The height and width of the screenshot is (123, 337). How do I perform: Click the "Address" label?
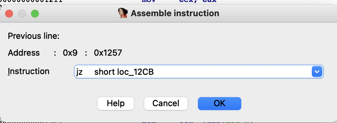tap(24, 53)
